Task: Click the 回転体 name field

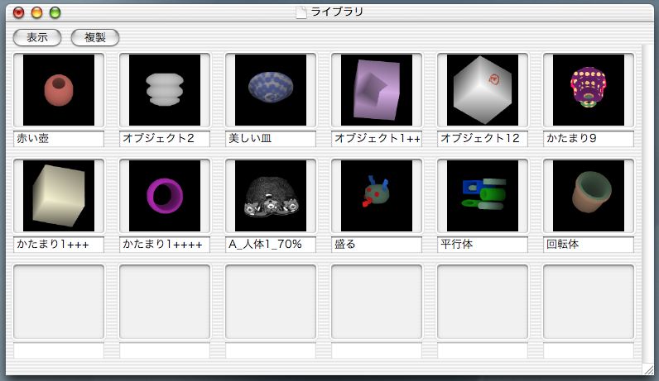Action: pos(589,245)
